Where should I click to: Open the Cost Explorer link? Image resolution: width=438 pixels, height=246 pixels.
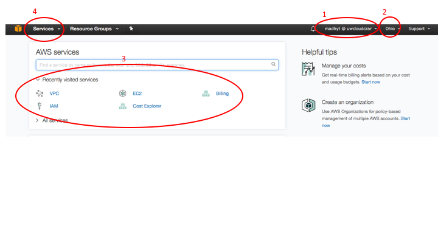point(147,106)
